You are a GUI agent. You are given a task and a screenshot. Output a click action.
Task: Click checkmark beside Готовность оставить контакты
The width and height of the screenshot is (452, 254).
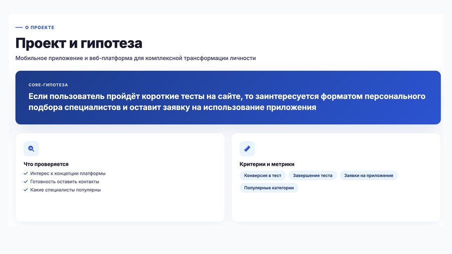pyautogui.click(x=26, y=182)
